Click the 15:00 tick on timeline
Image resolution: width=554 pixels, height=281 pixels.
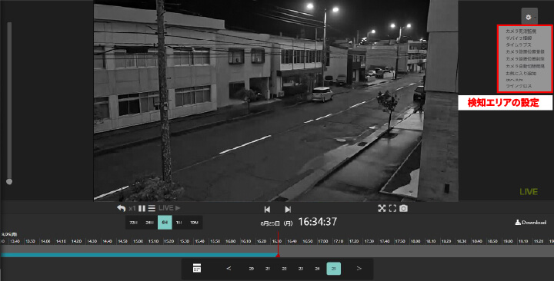[x=138, y=241]
